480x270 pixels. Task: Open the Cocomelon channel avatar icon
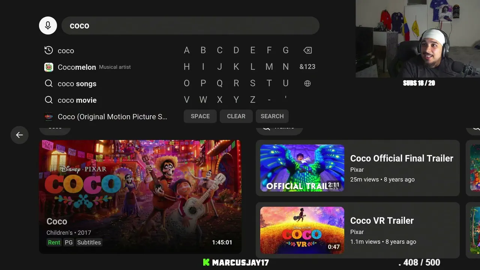point(48,67)
